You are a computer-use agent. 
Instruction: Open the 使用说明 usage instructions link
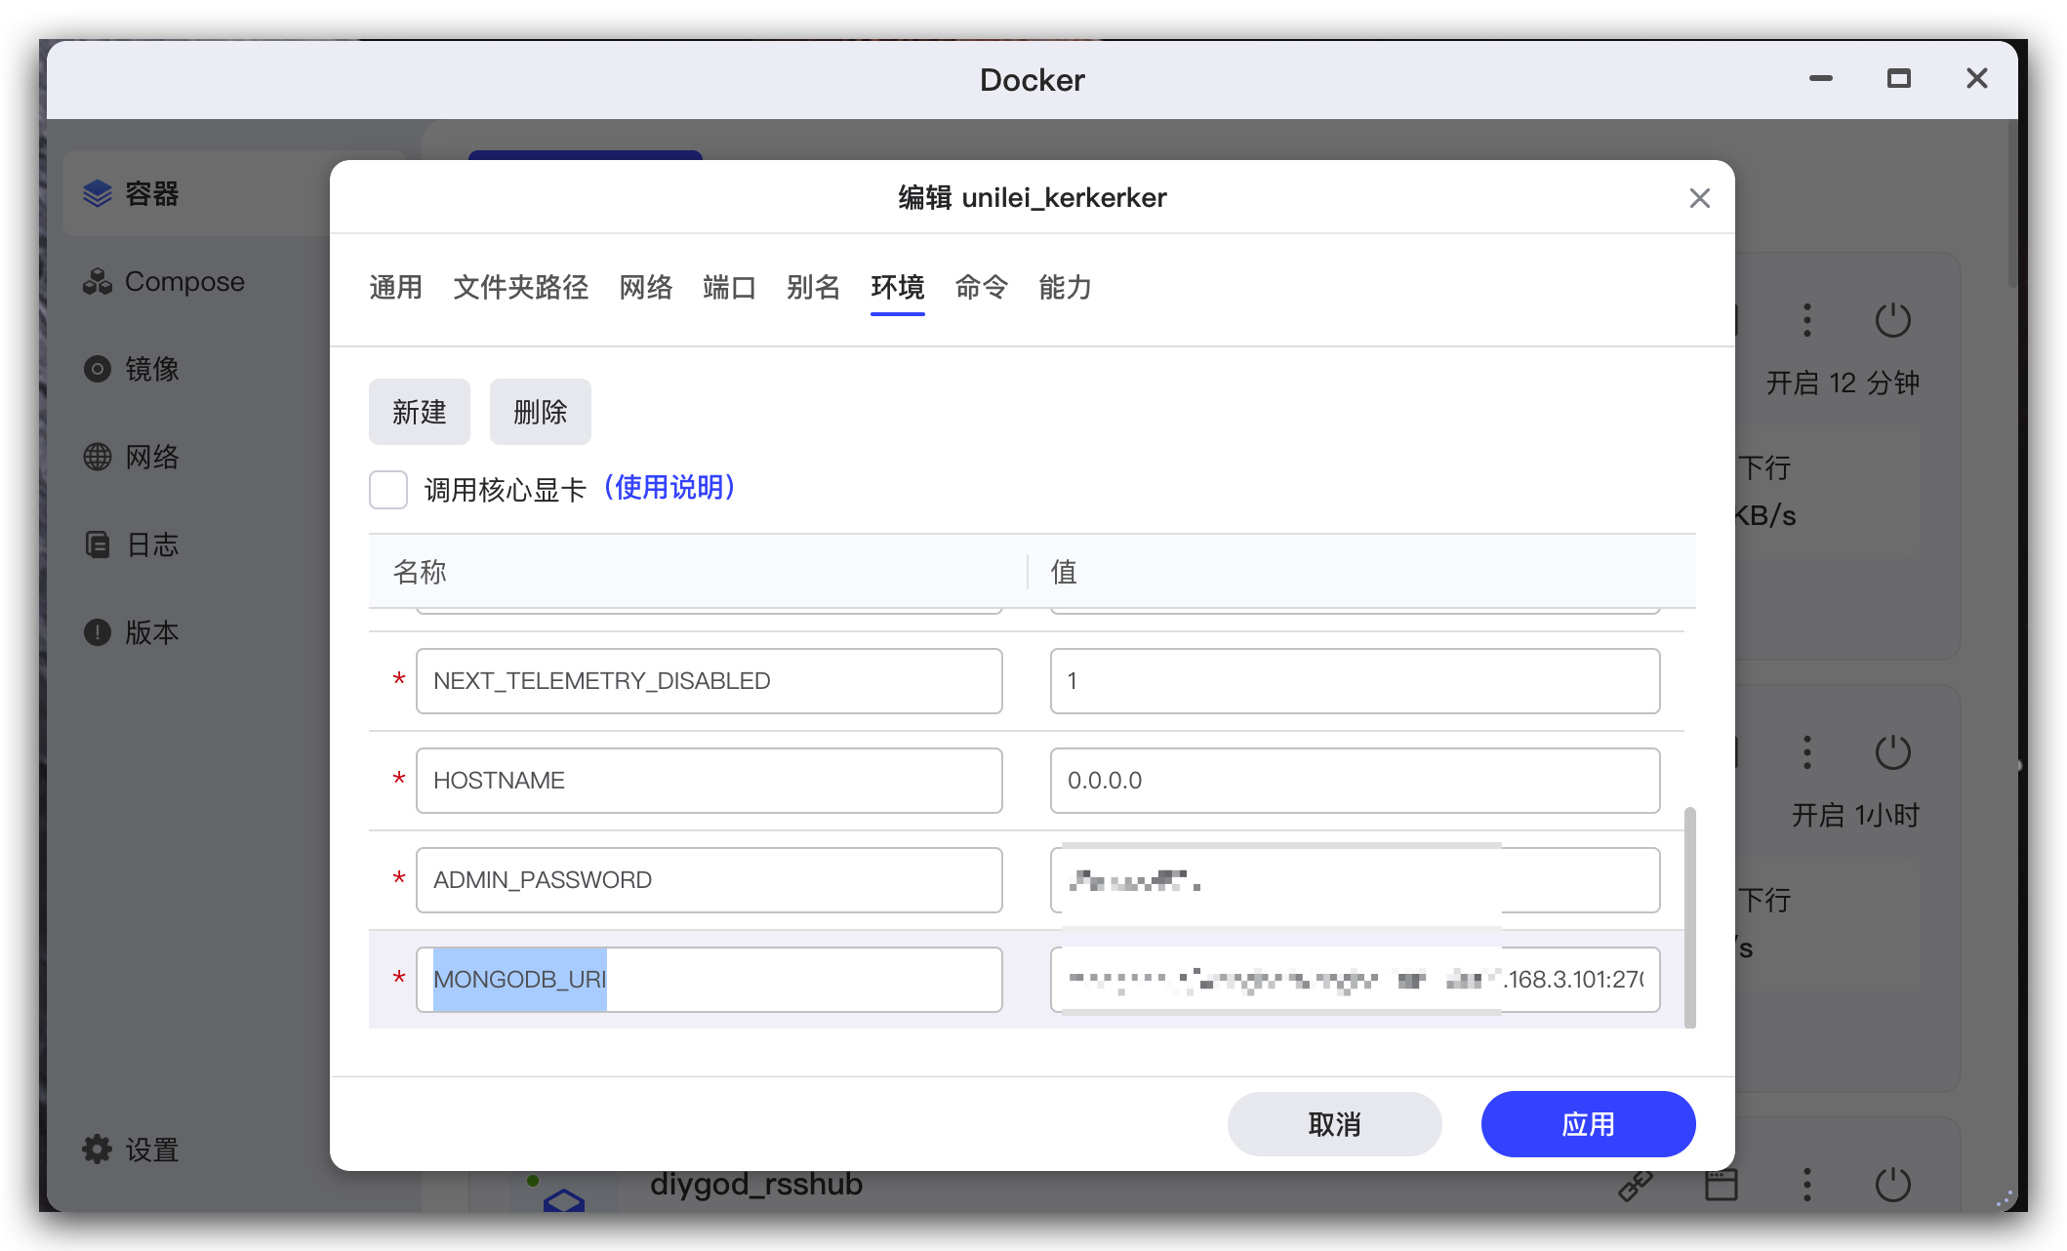point(669,487)
